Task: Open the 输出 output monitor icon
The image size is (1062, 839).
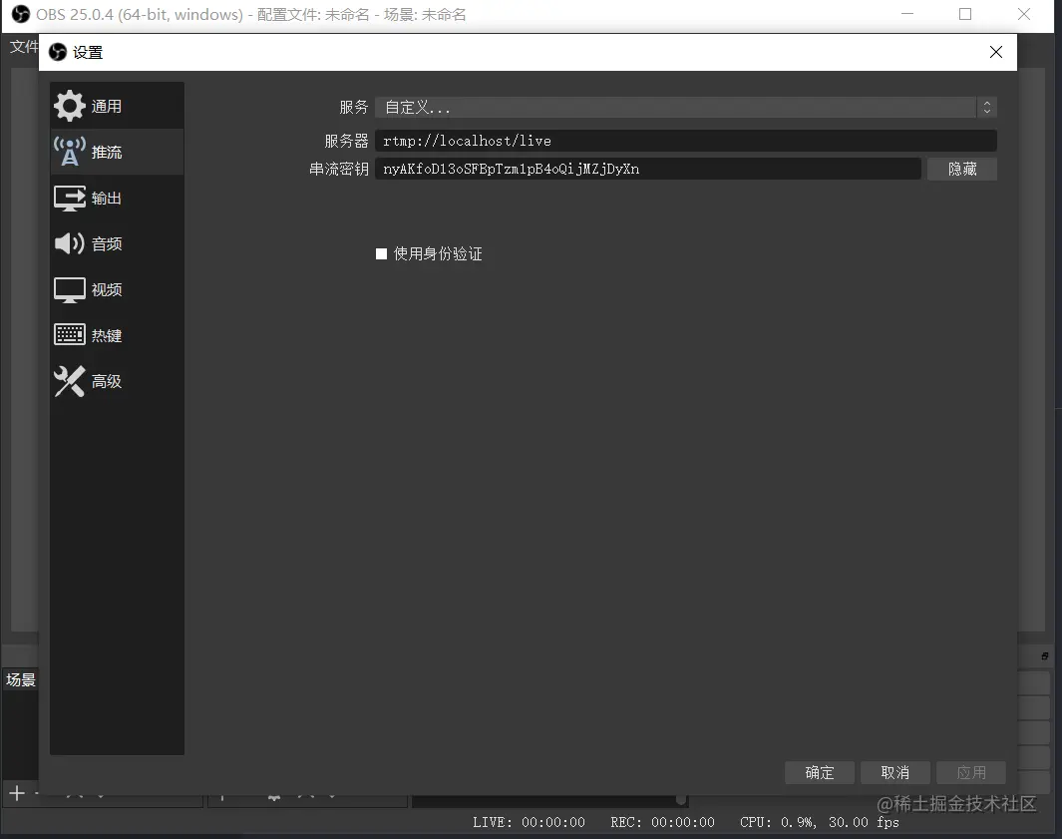Action: (69, 198)
